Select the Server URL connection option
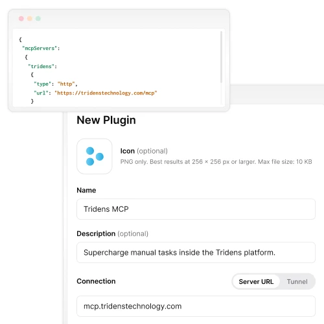Image resolution: width=324 pixels, height=324 pixels. (256, 281)
